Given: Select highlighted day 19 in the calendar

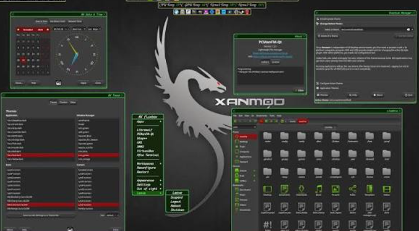Looking at the screenshot, I should (x=23, y=60).
